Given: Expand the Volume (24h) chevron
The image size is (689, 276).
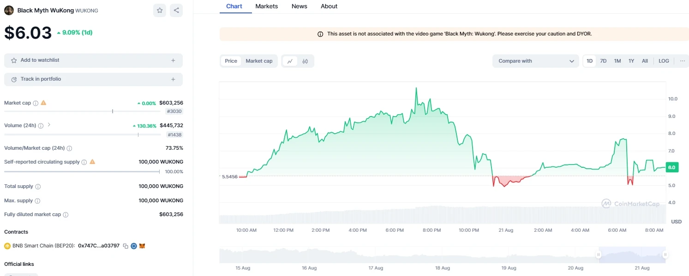Looking at the screenshot, I should (49, 125).
